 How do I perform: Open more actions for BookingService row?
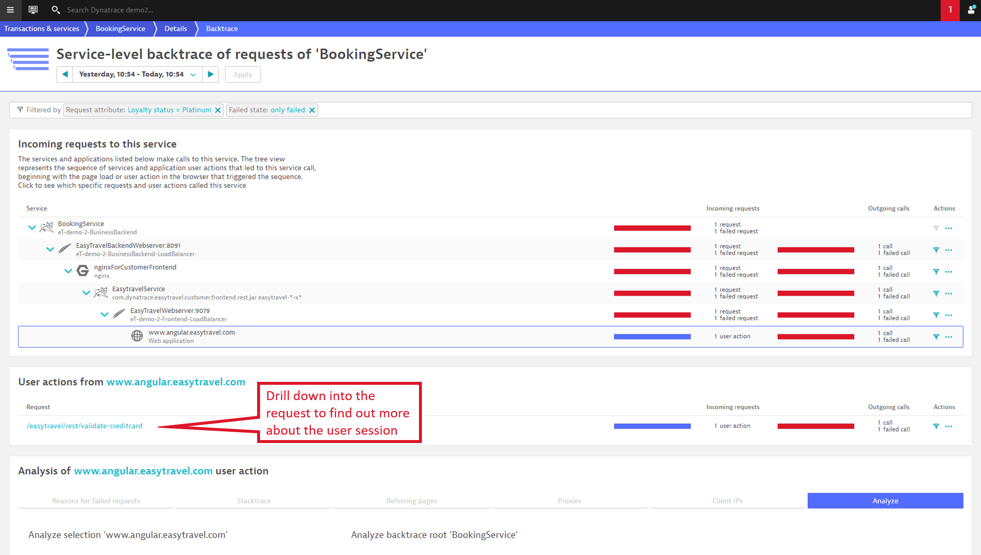949,228
